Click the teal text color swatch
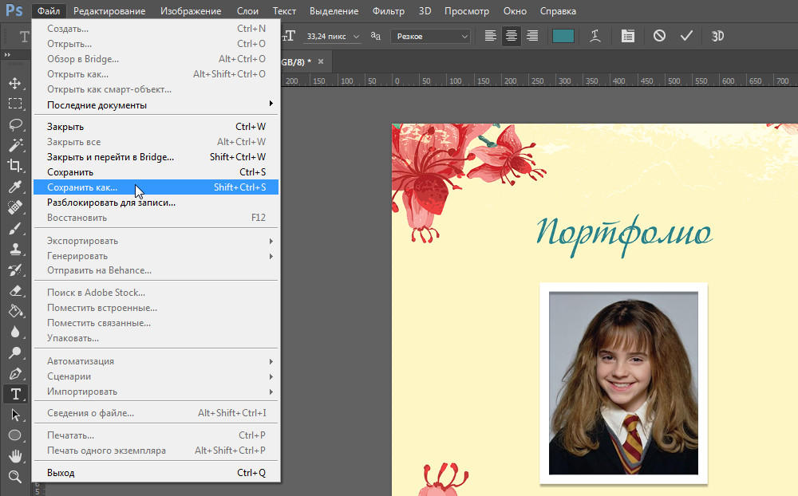Image resolution: width=798 pixels, height=496 pixels. (x=563, y=36)
